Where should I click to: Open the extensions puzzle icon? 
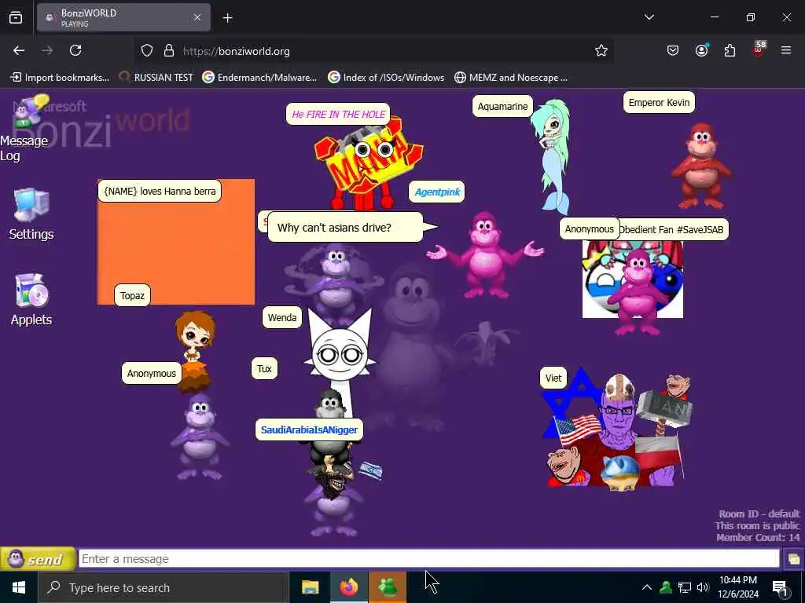(730, 50)
